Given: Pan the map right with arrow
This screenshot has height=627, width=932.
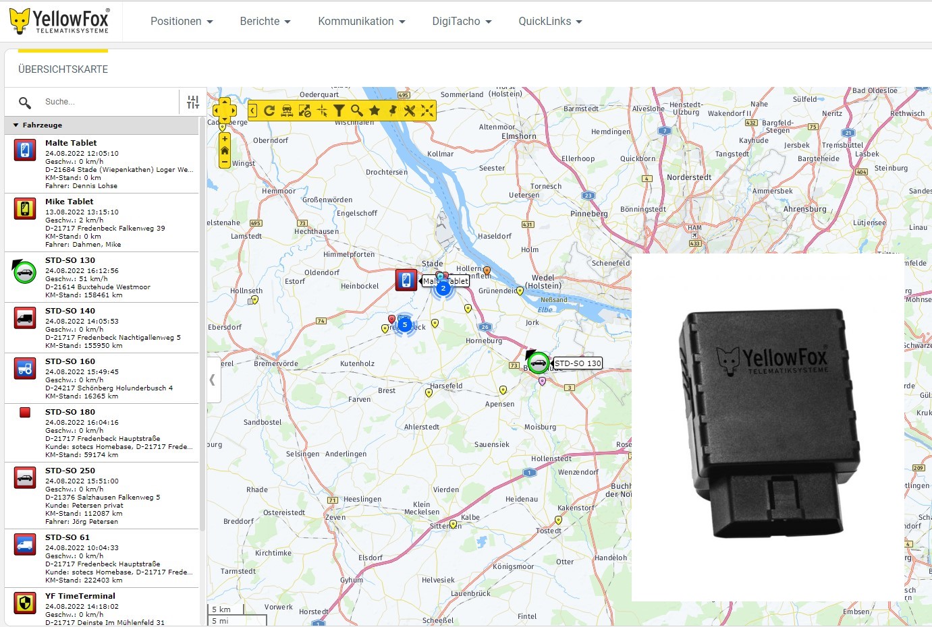Looking at the screenshot, I should tap(233, 111).
